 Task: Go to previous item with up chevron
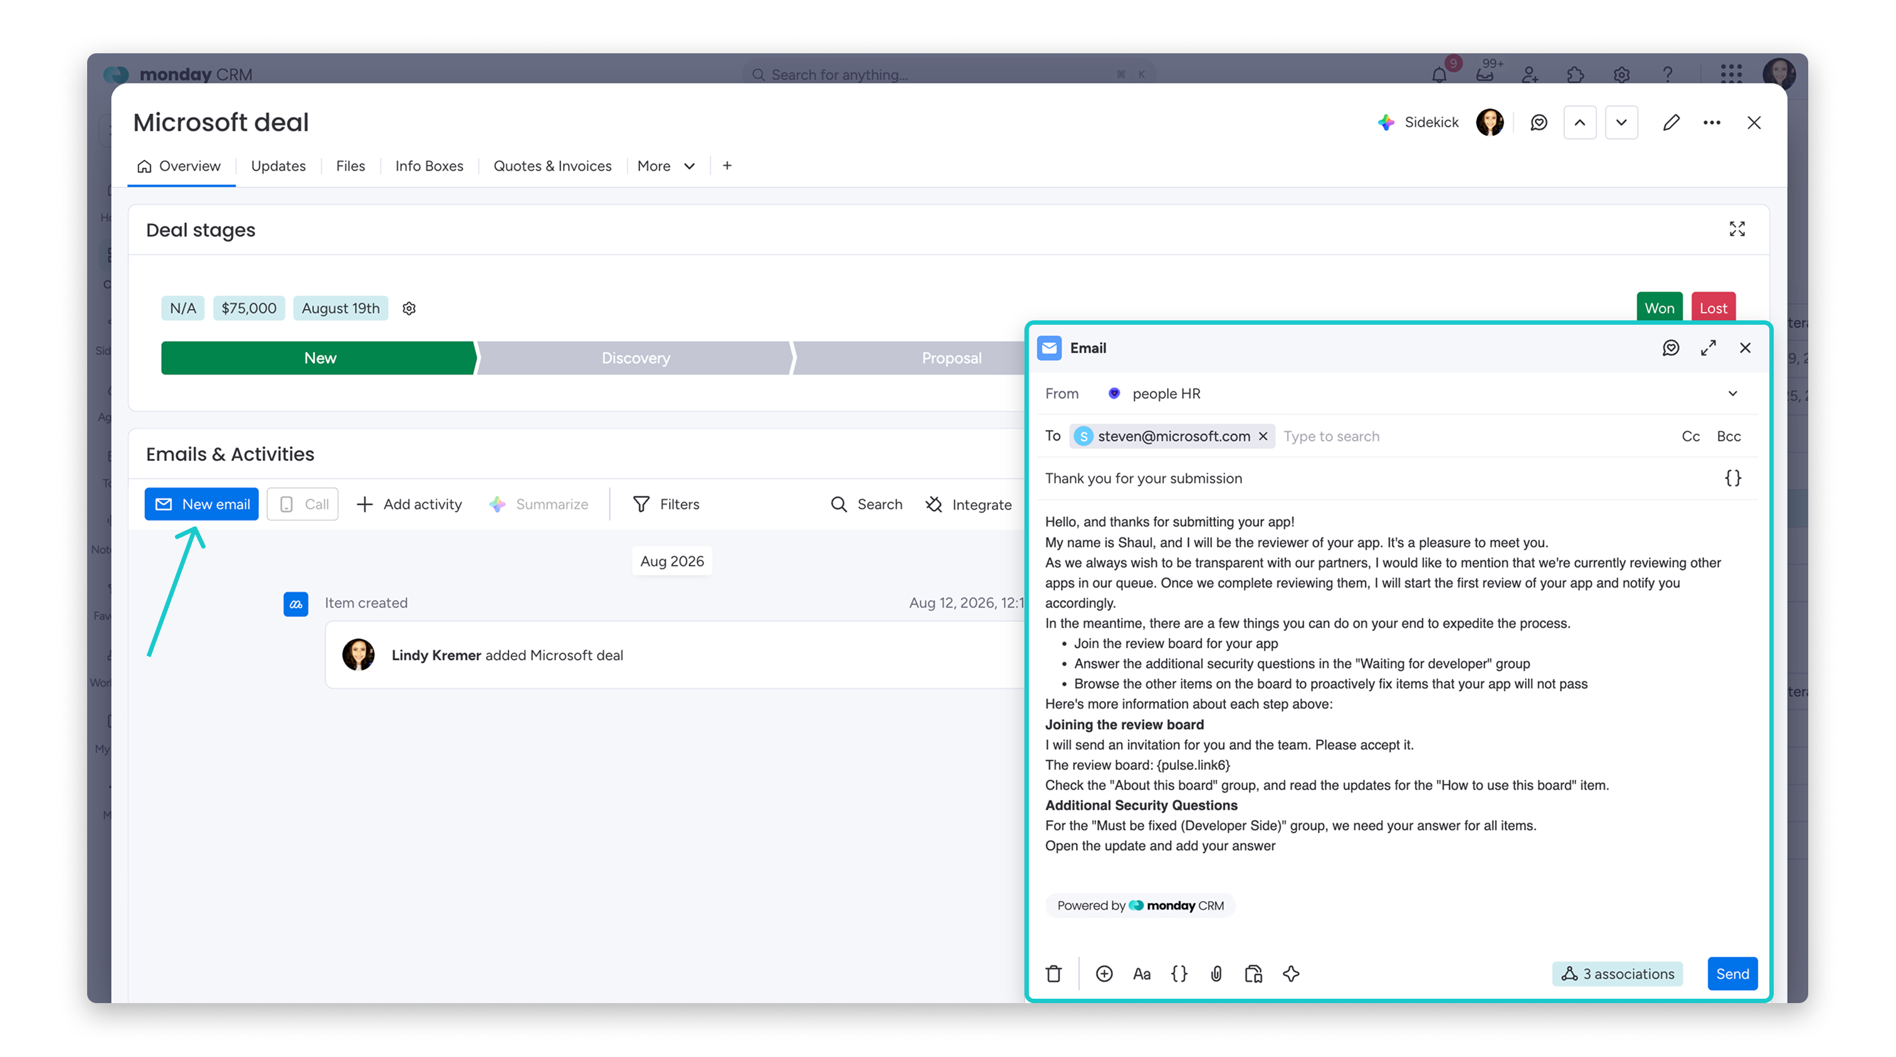coord(1579,122)
